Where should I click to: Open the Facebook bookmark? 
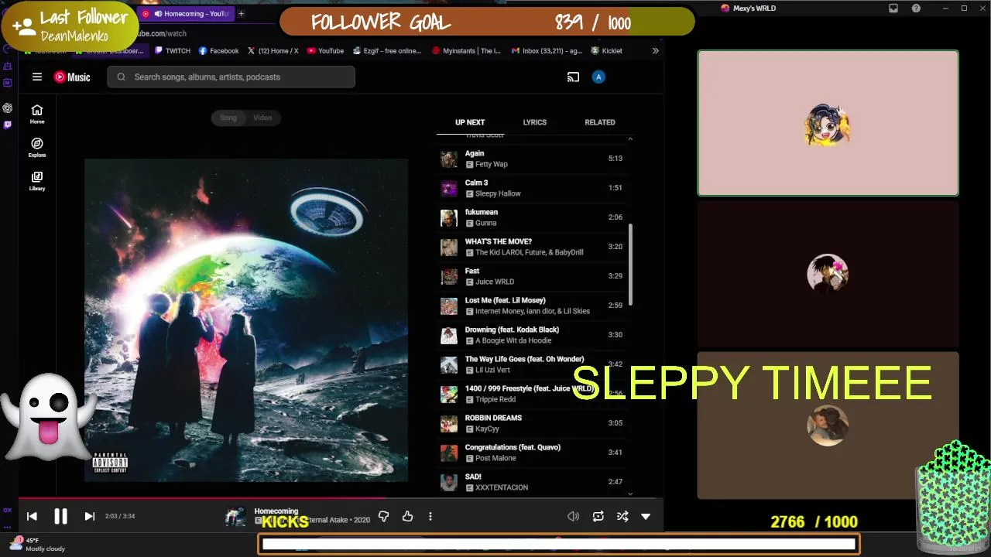(x=219, y=51)
